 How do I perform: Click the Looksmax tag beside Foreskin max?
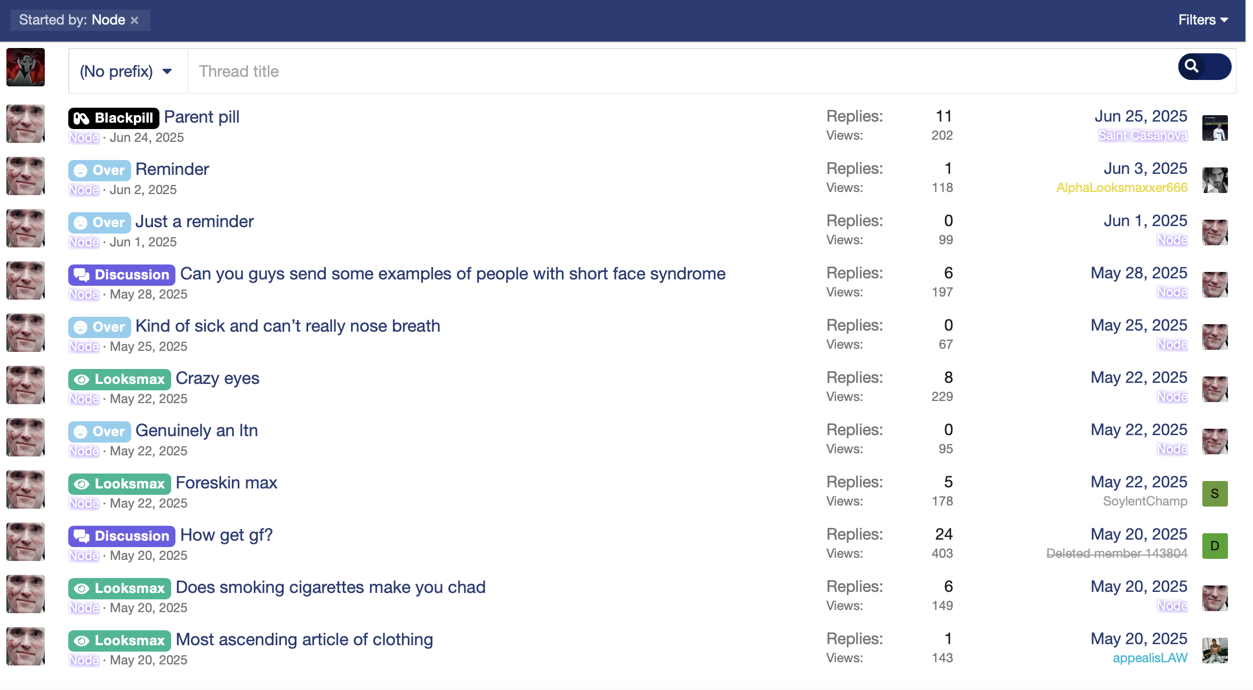tap(119, 484)
